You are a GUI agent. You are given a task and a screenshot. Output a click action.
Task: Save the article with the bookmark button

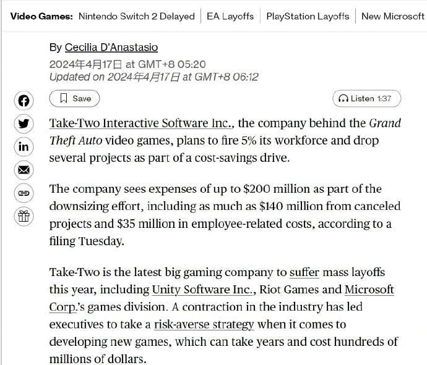tap(74, 98)
